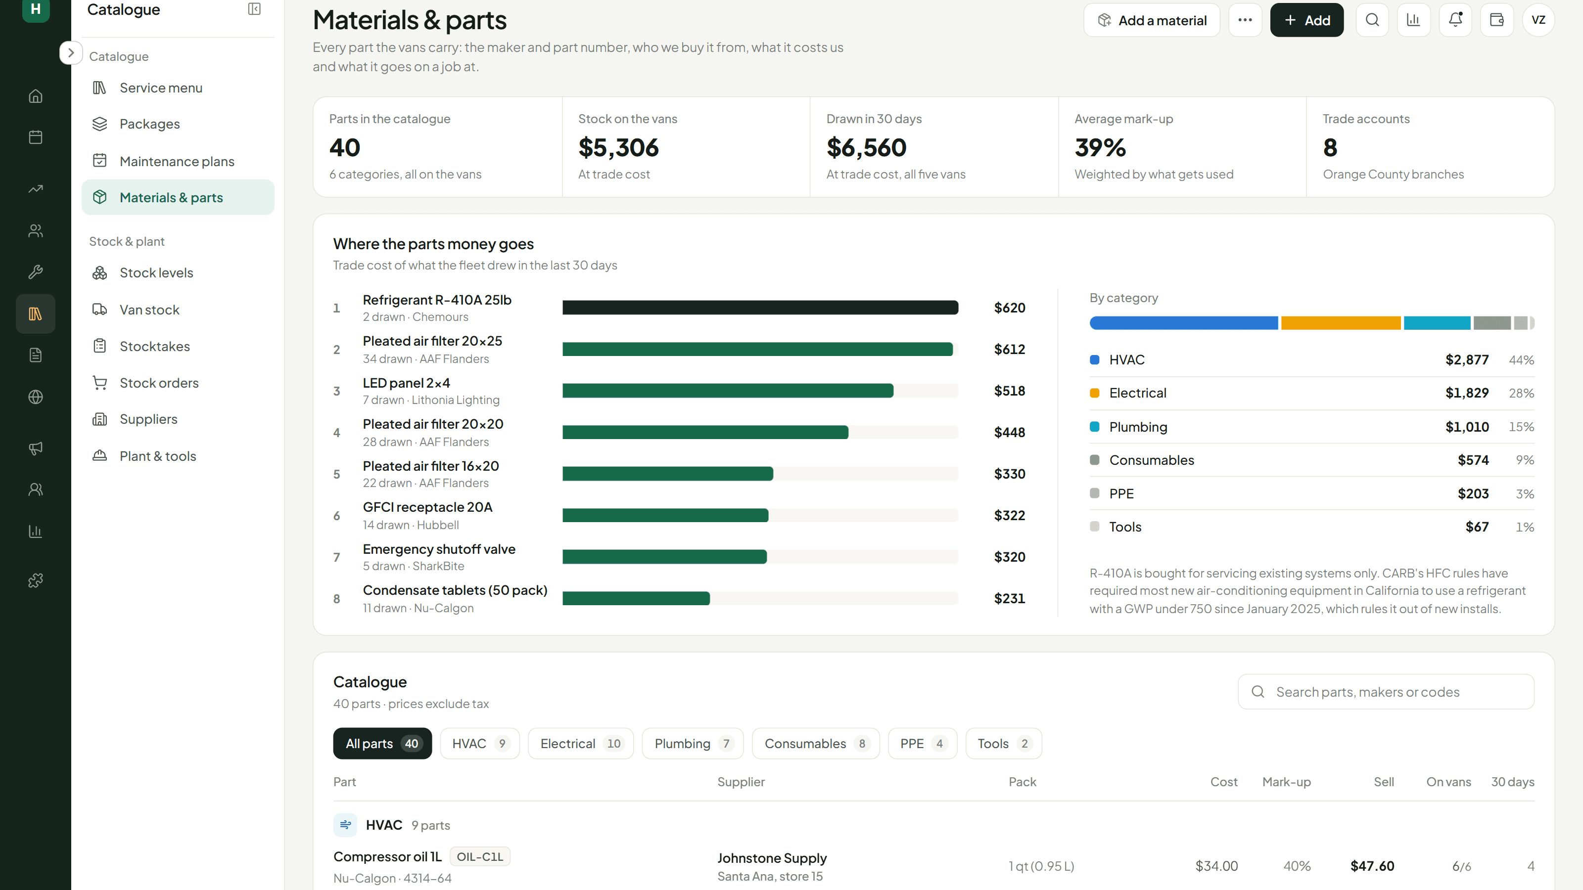
Task: Open the wrench icon in the left rail
Action: (36, 271)
